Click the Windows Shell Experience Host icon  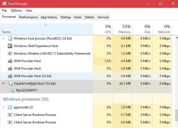pyautogui.click(x=10, y=46)
